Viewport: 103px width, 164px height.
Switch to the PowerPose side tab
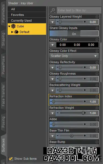pos(3,65)
